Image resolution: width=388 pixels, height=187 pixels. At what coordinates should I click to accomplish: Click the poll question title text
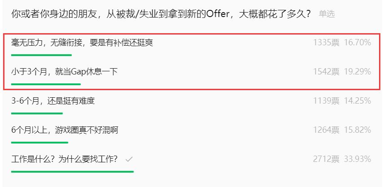click(161, 14)
